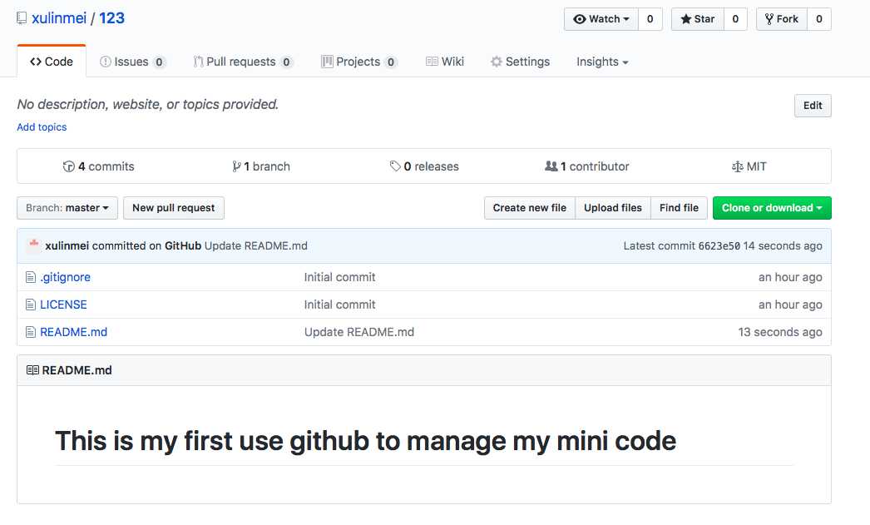The width and height of the screenshot is (870, 525).
Task: Click the Issues tab exclamation icon
Action: point(105,62)
